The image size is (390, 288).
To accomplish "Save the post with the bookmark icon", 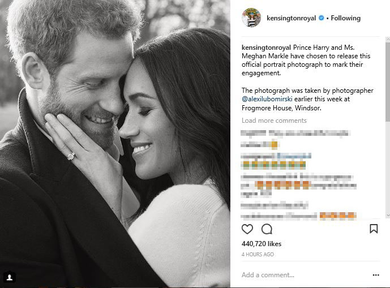I will 374,229.
